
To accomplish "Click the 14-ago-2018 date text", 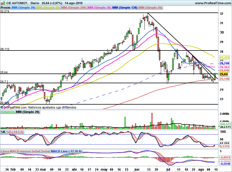I will pos(74,3).
